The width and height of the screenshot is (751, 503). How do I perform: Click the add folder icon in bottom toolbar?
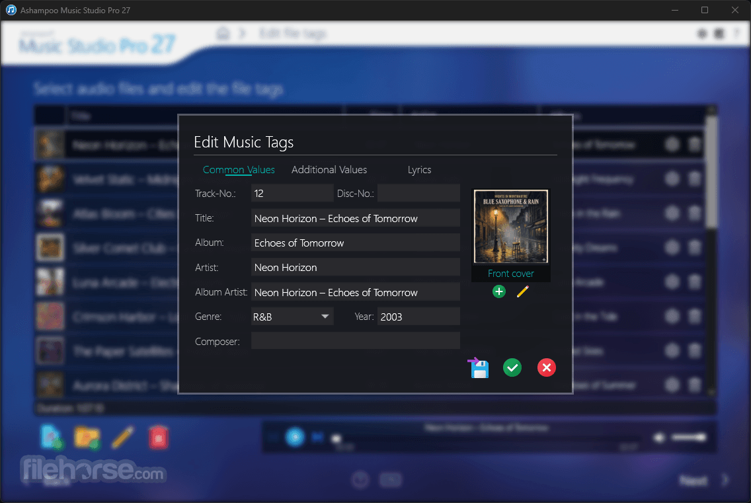click(x=87, y=438)
